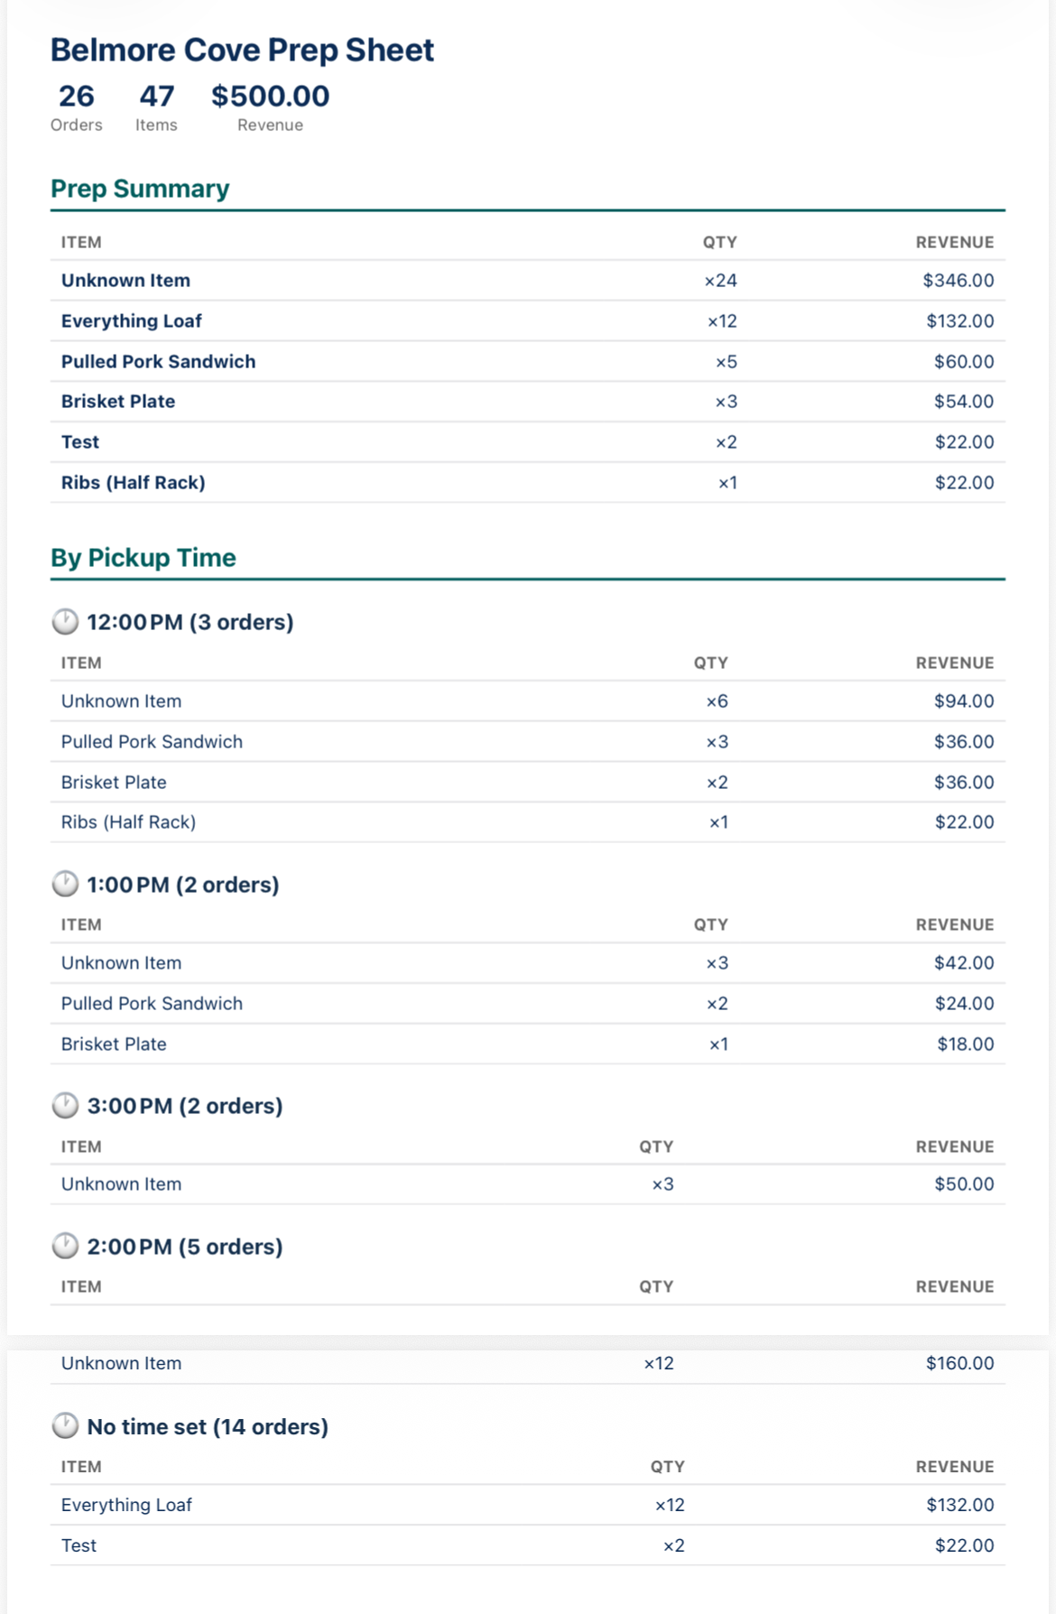Select the 12:00 PM (3 orders) heading
Image resolution: width=1056 pixels, height=1614 pixels.
(x=190, y=622)
